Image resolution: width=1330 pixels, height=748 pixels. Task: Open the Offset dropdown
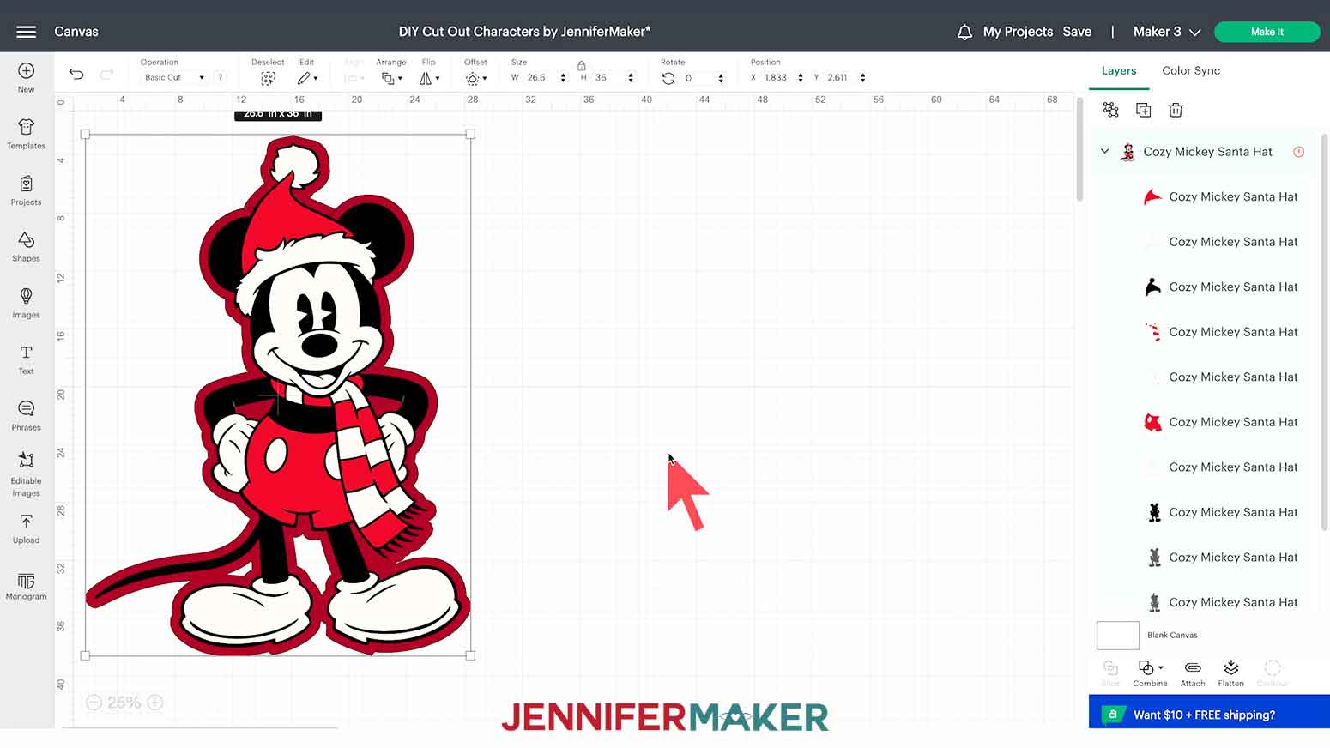475,78
